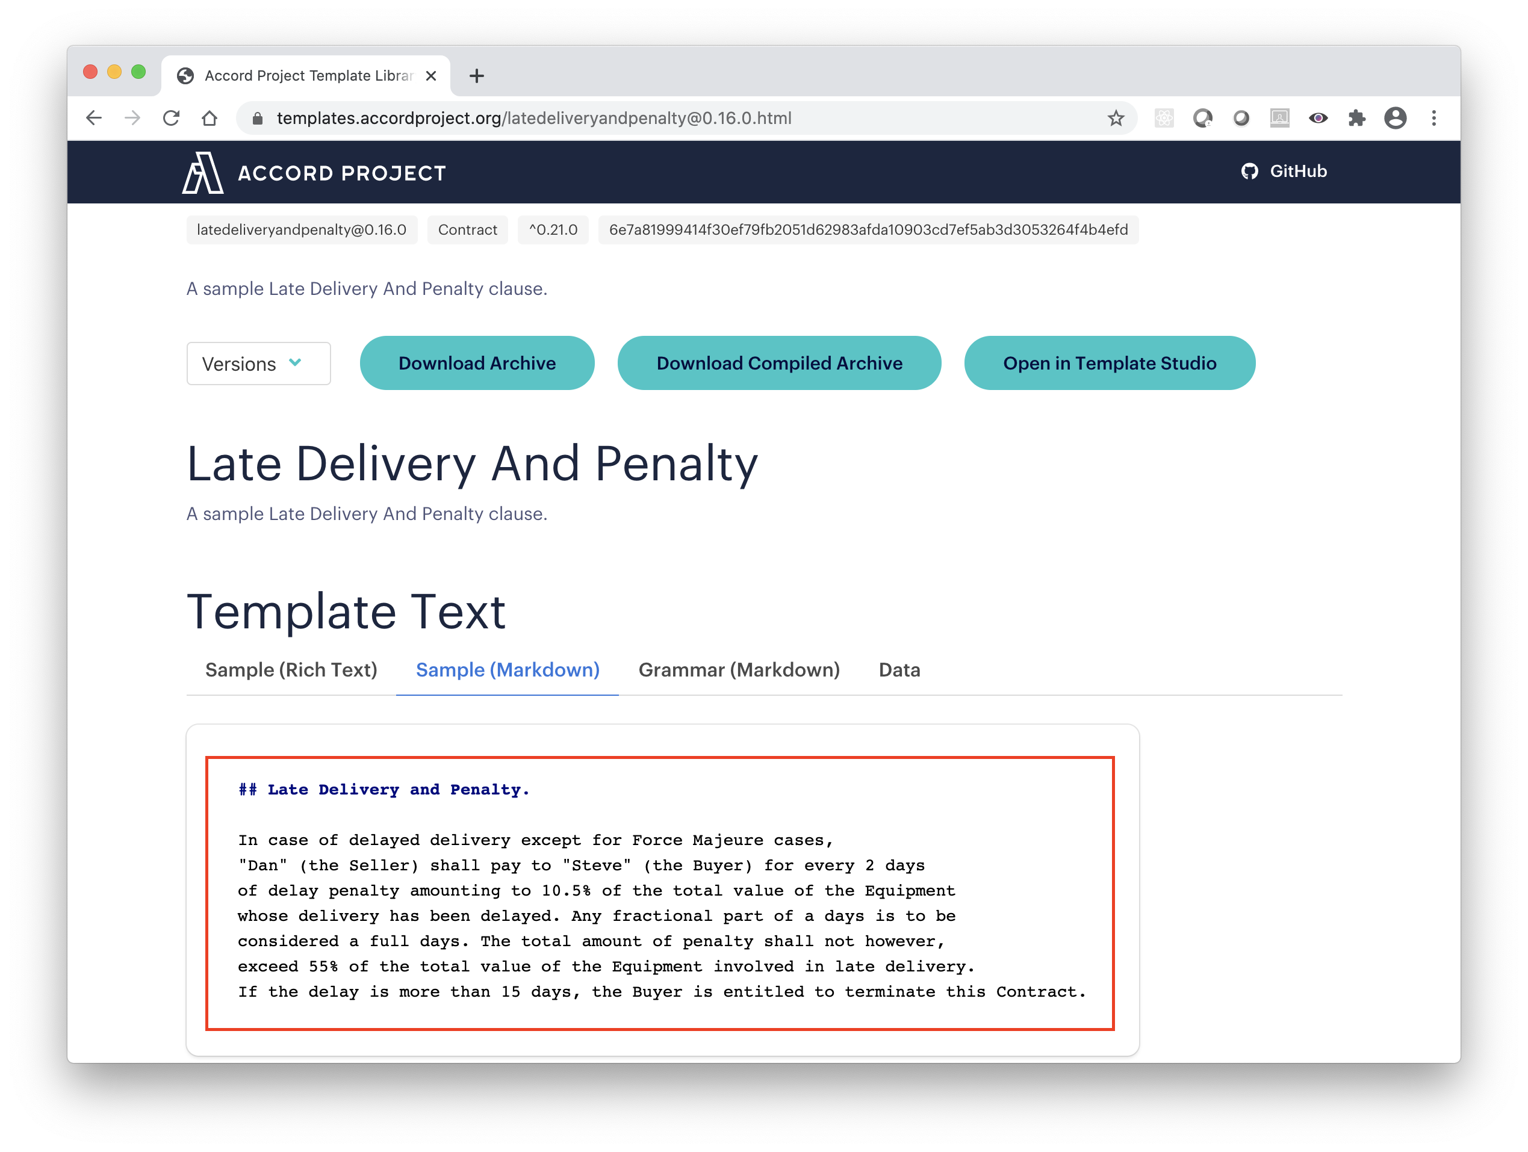
Task: Click the browser profile account icon
Action: tap(1397, 117)
